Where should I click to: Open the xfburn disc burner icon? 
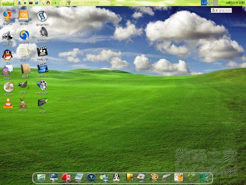click(8, 87)
